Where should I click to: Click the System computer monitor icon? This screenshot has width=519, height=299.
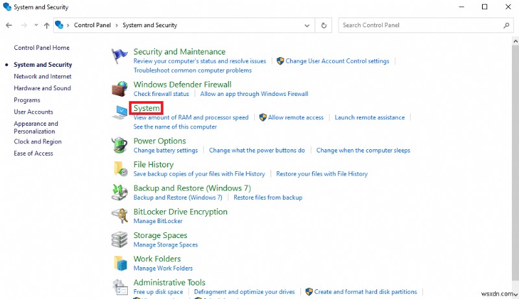click(x=119, y=112)
